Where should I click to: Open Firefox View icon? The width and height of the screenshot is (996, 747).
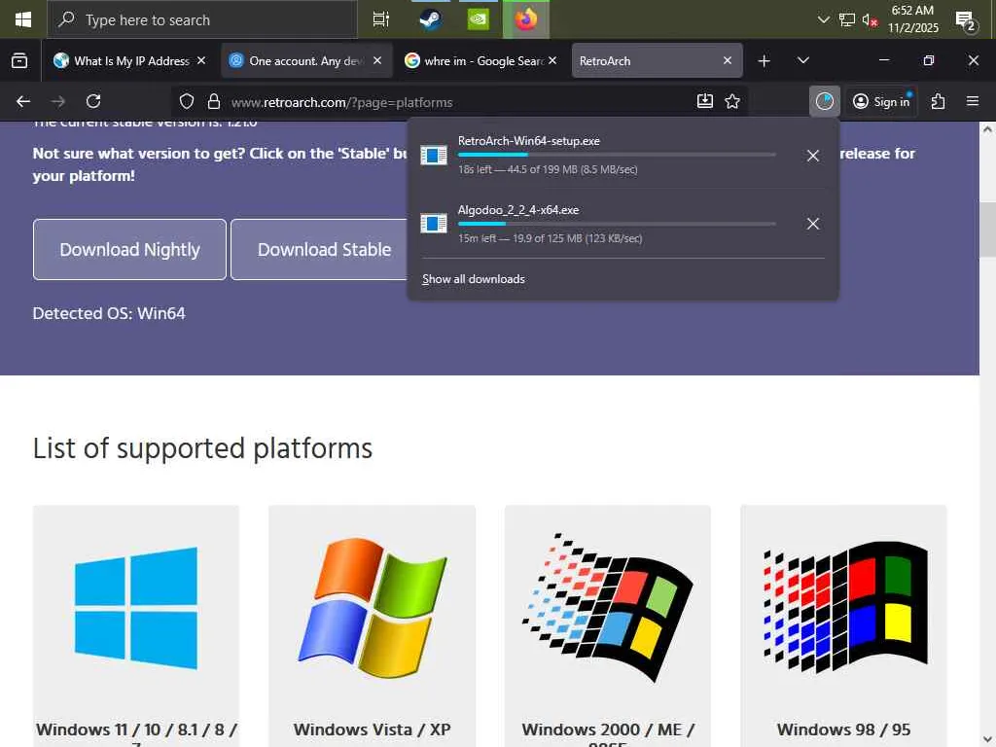tap(19, 61)
